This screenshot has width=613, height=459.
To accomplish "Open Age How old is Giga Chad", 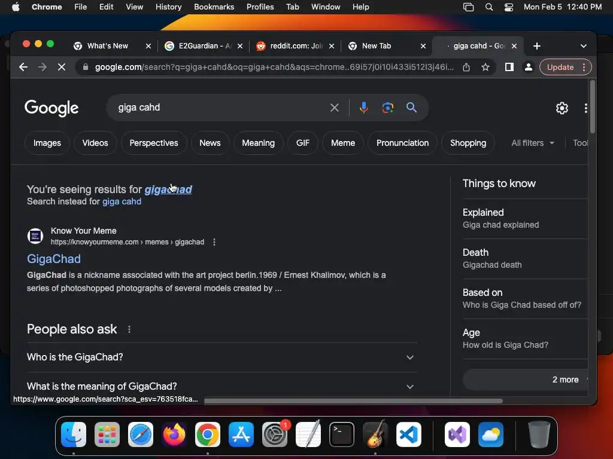I will point(525,339).
